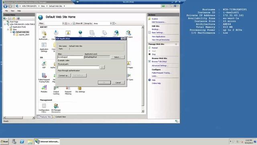This screenshot has height=145, width=257.
Task: Open the Request Filtering feature icon
Action: pos(68,91)
